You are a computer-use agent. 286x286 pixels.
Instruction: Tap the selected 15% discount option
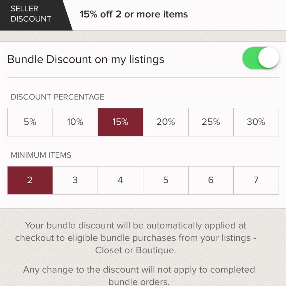[x=120, y=122]
